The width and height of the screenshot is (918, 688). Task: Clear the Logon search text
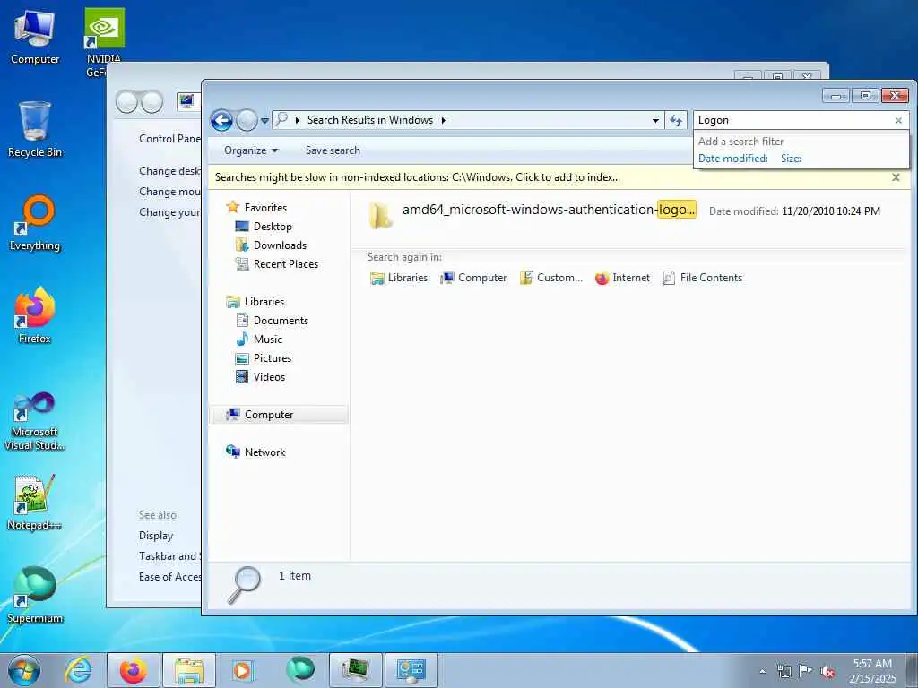coord(898,121)
